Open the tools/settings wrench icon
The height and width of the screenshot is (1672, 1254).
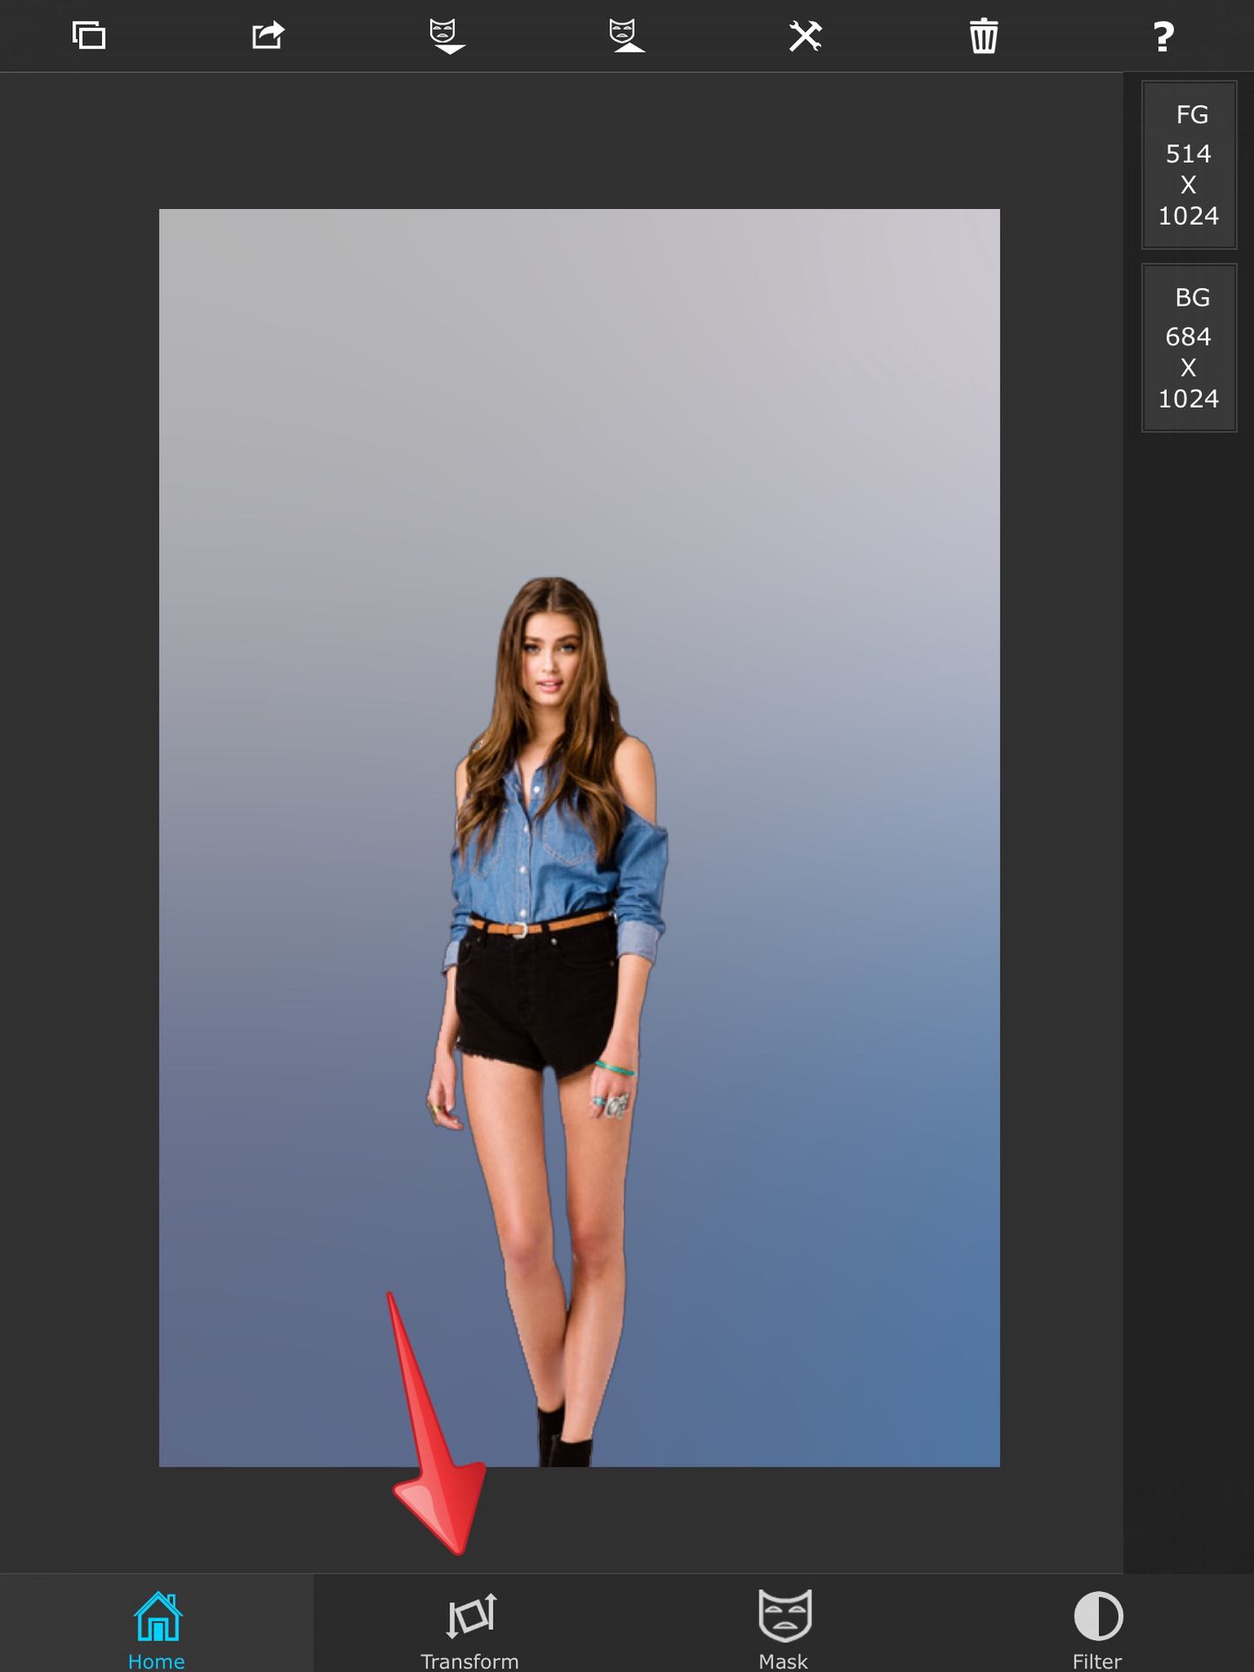[806, 36]
